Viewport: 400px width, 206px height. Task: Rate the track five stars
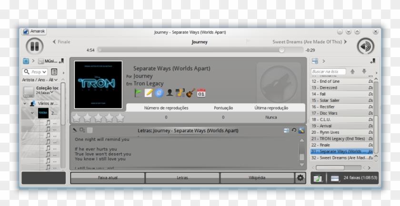coord(120,118)
